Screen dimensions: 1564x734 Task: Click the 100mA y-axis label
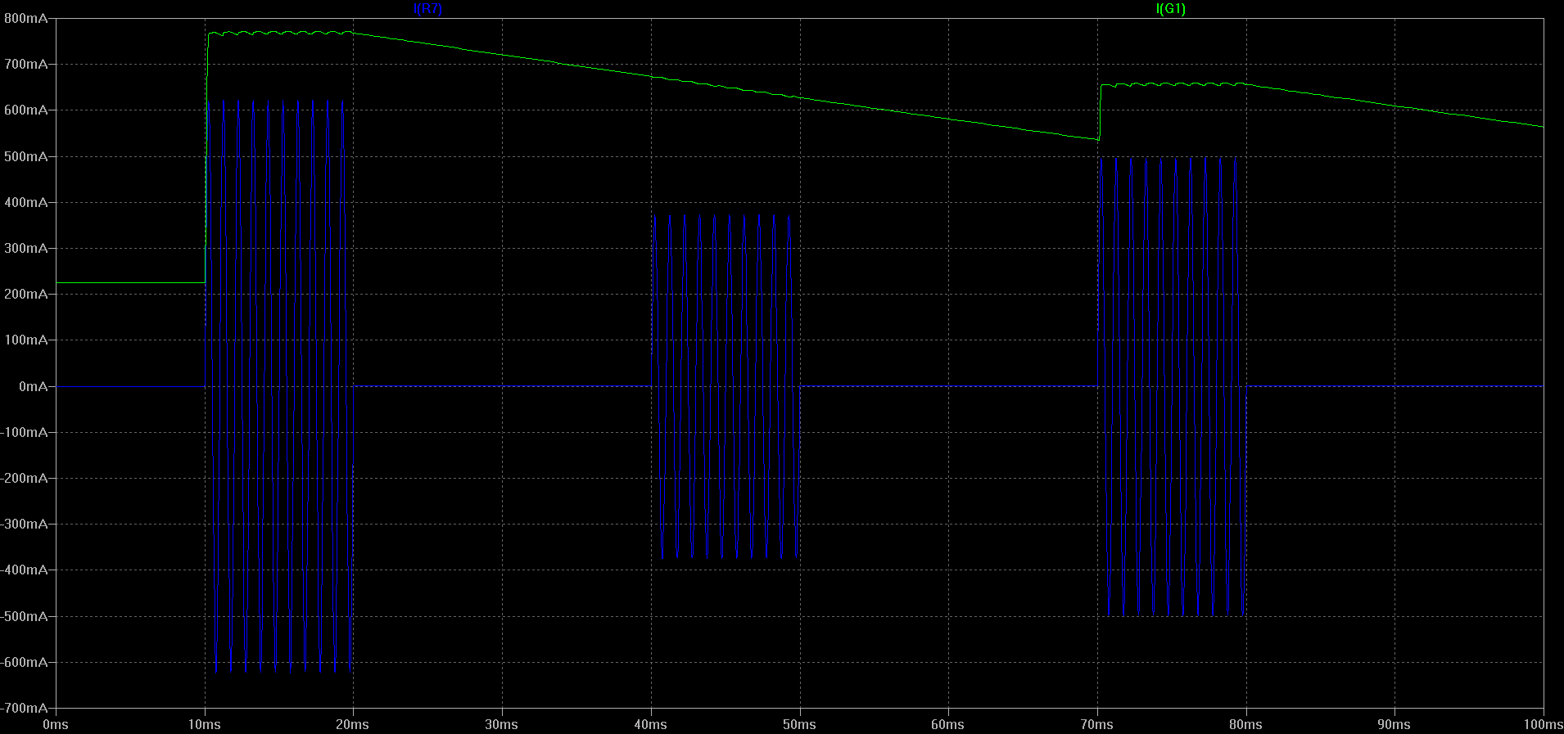(26, 340)
